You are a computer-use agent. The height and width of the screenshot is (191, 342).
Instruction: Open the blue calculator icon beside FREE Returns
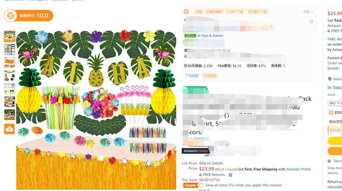(x=230, y=175)
